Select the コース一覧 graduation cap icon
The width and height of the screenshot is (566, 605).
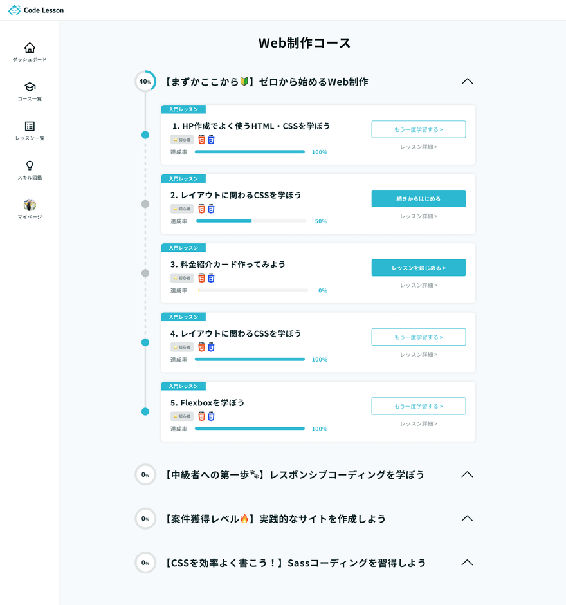coord(30,88)
